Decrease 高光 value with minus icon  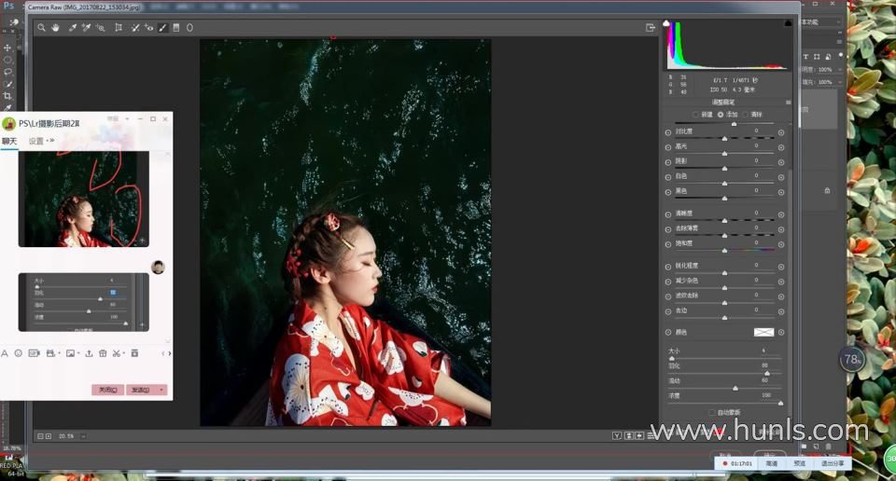[x=668, y=147]
